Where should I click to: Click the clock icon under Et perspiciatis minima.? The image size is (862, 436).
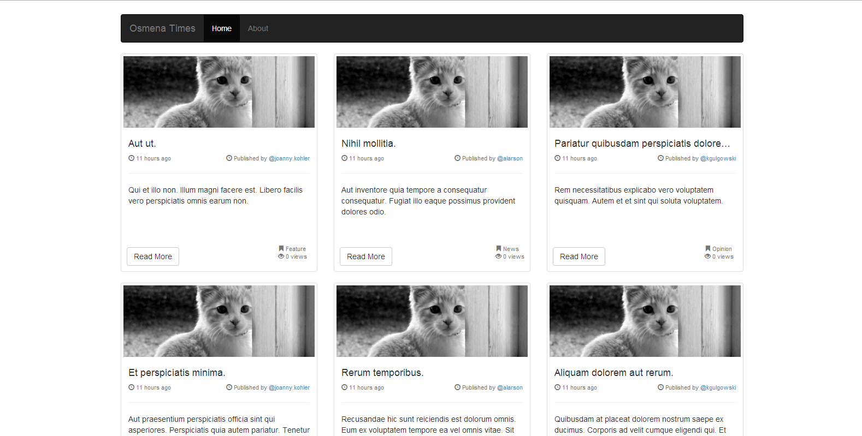(132, 387)
